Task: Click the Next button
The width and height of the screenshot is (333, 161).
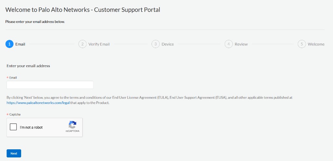Action: (x=14, y=154)
